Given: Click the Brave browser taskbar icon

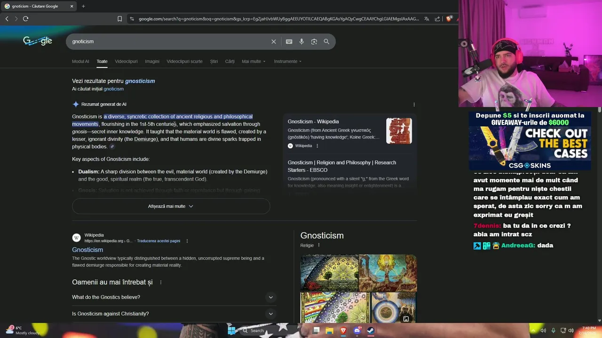Looking at the screenshot, I should [x=343, y=330].
